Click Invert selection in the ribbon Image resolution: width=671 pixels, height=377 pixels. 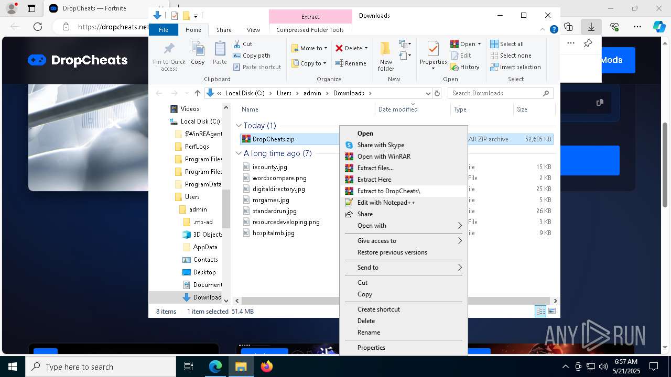click(516, 67)
